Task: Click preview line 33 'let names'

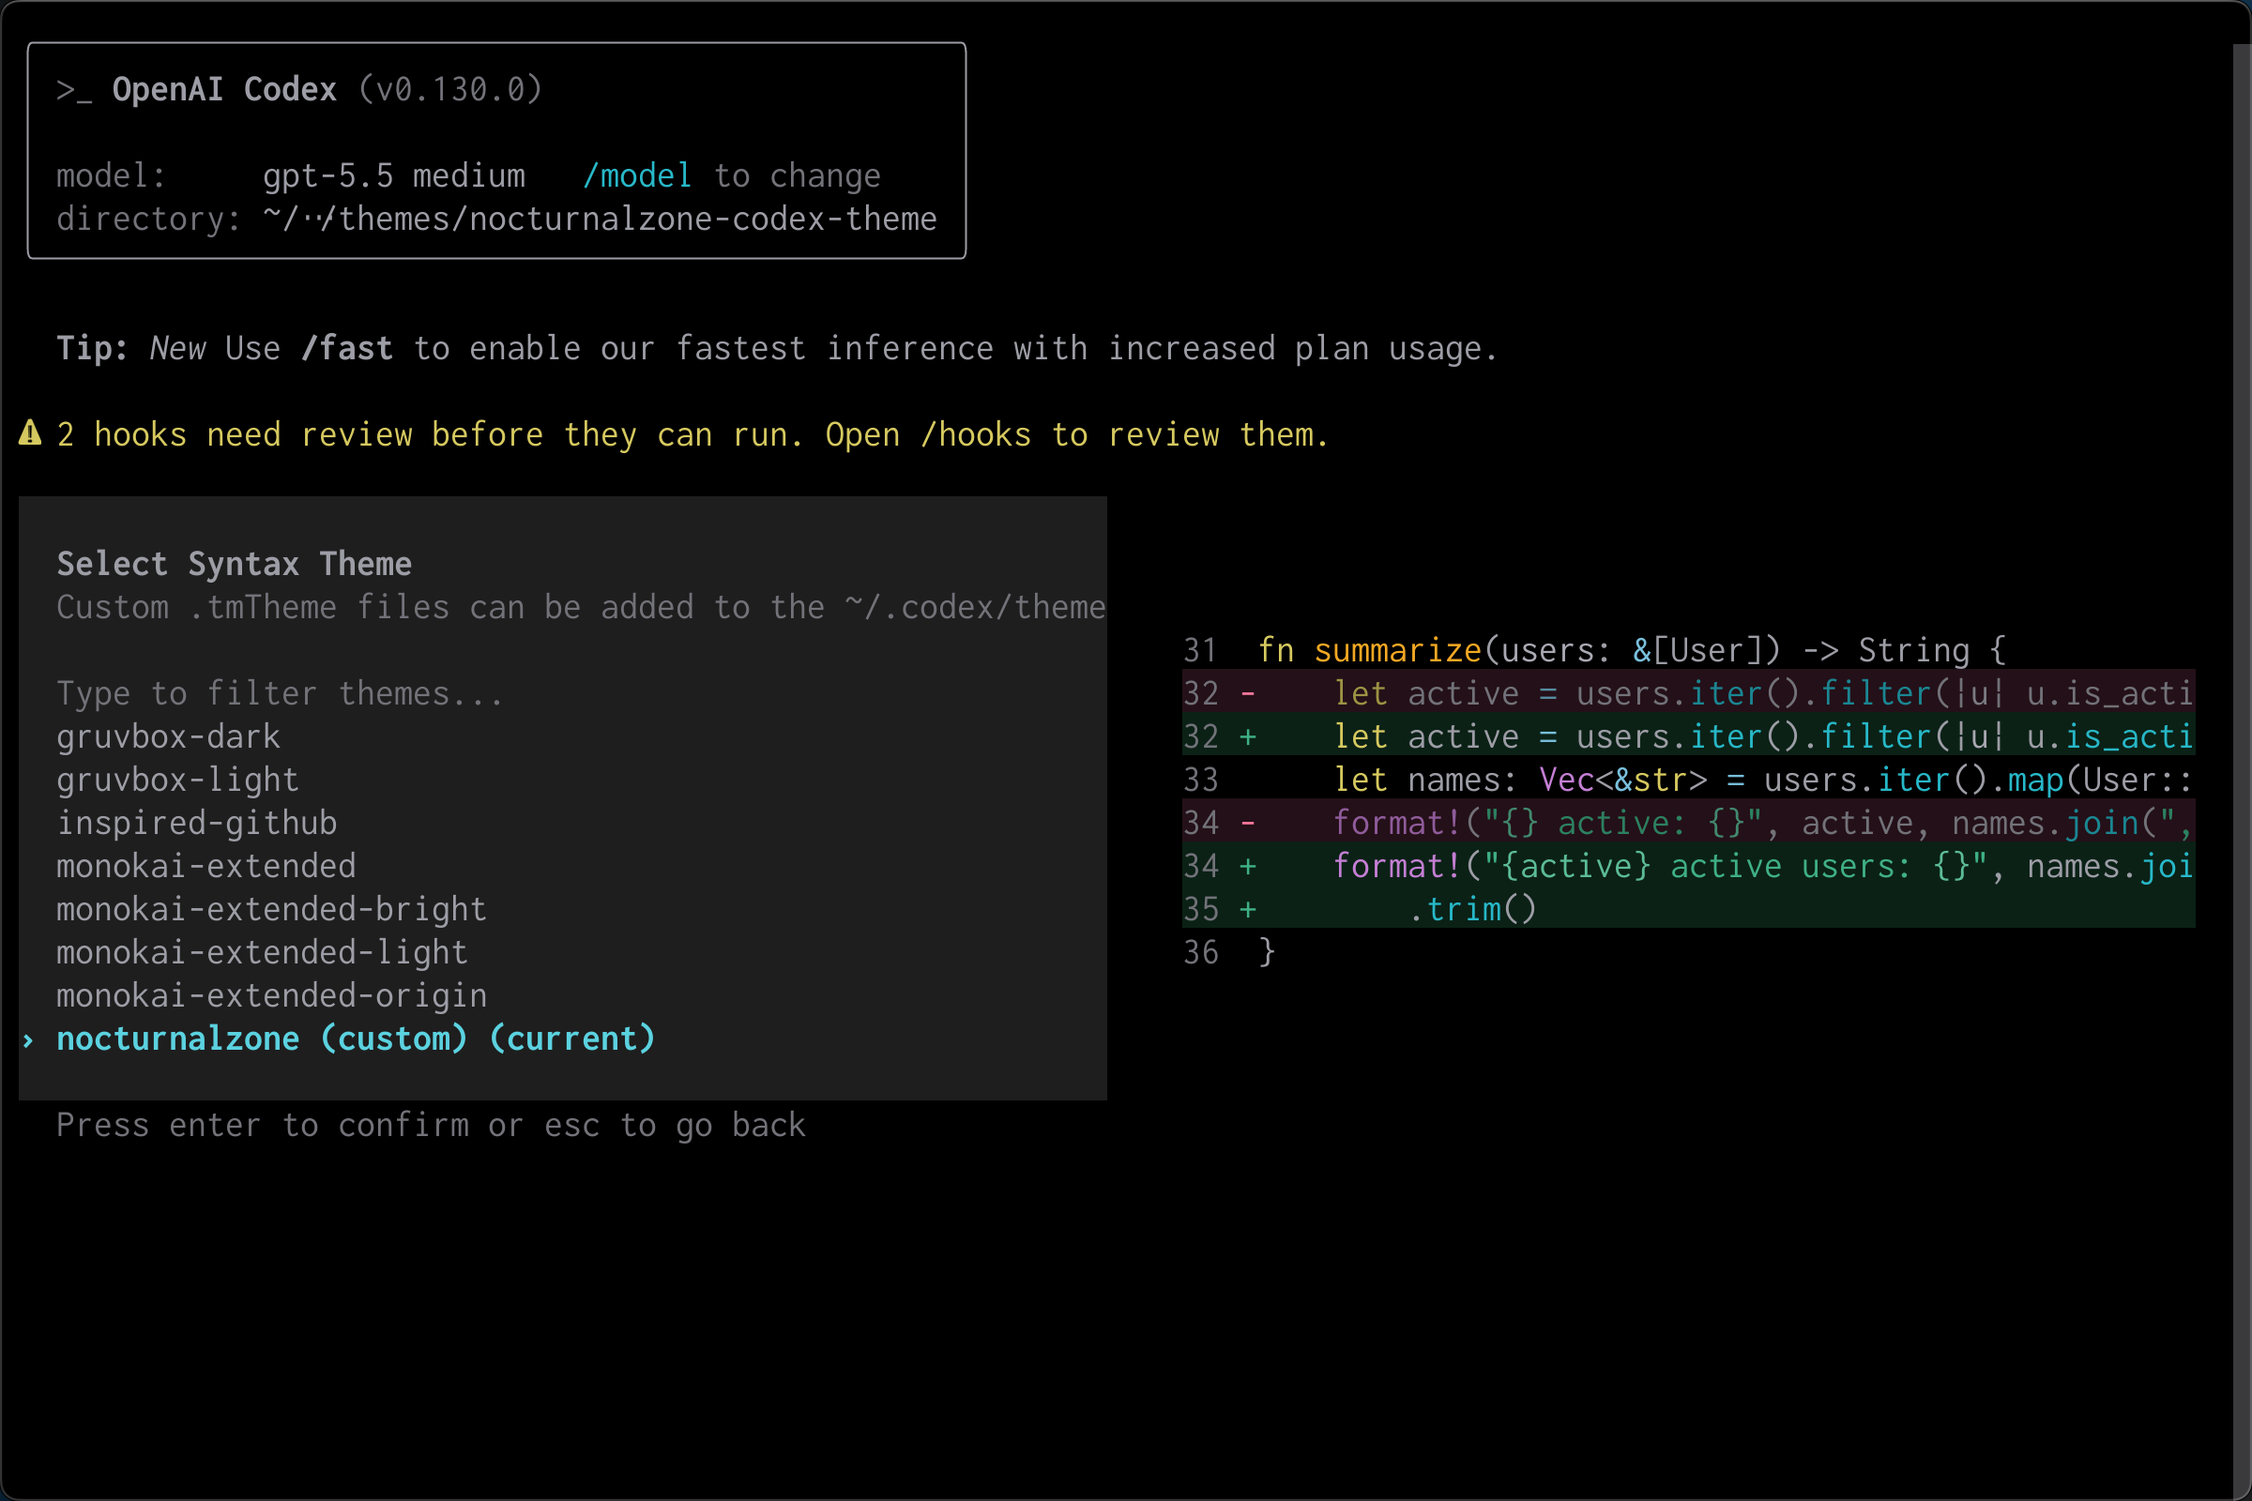Action: (x=1688, y=780)
